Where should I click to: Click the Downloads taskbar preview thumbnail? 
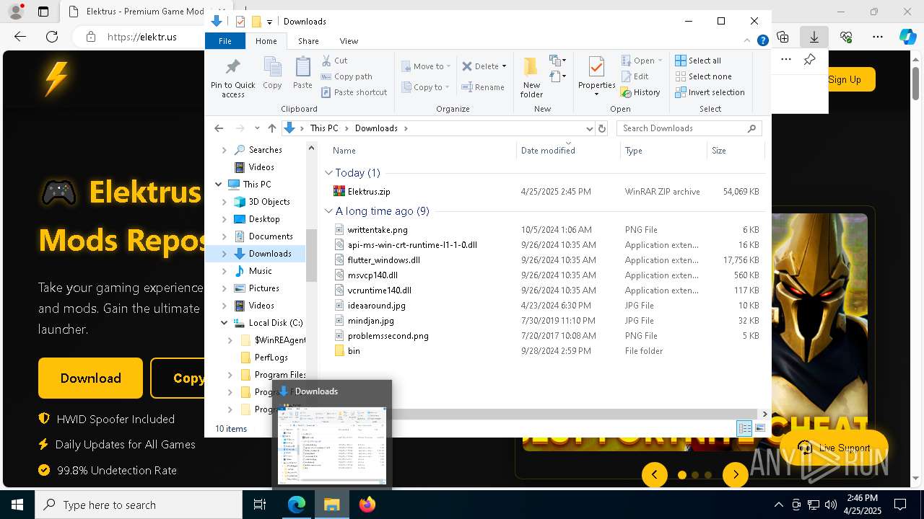[x=332, y=445]
